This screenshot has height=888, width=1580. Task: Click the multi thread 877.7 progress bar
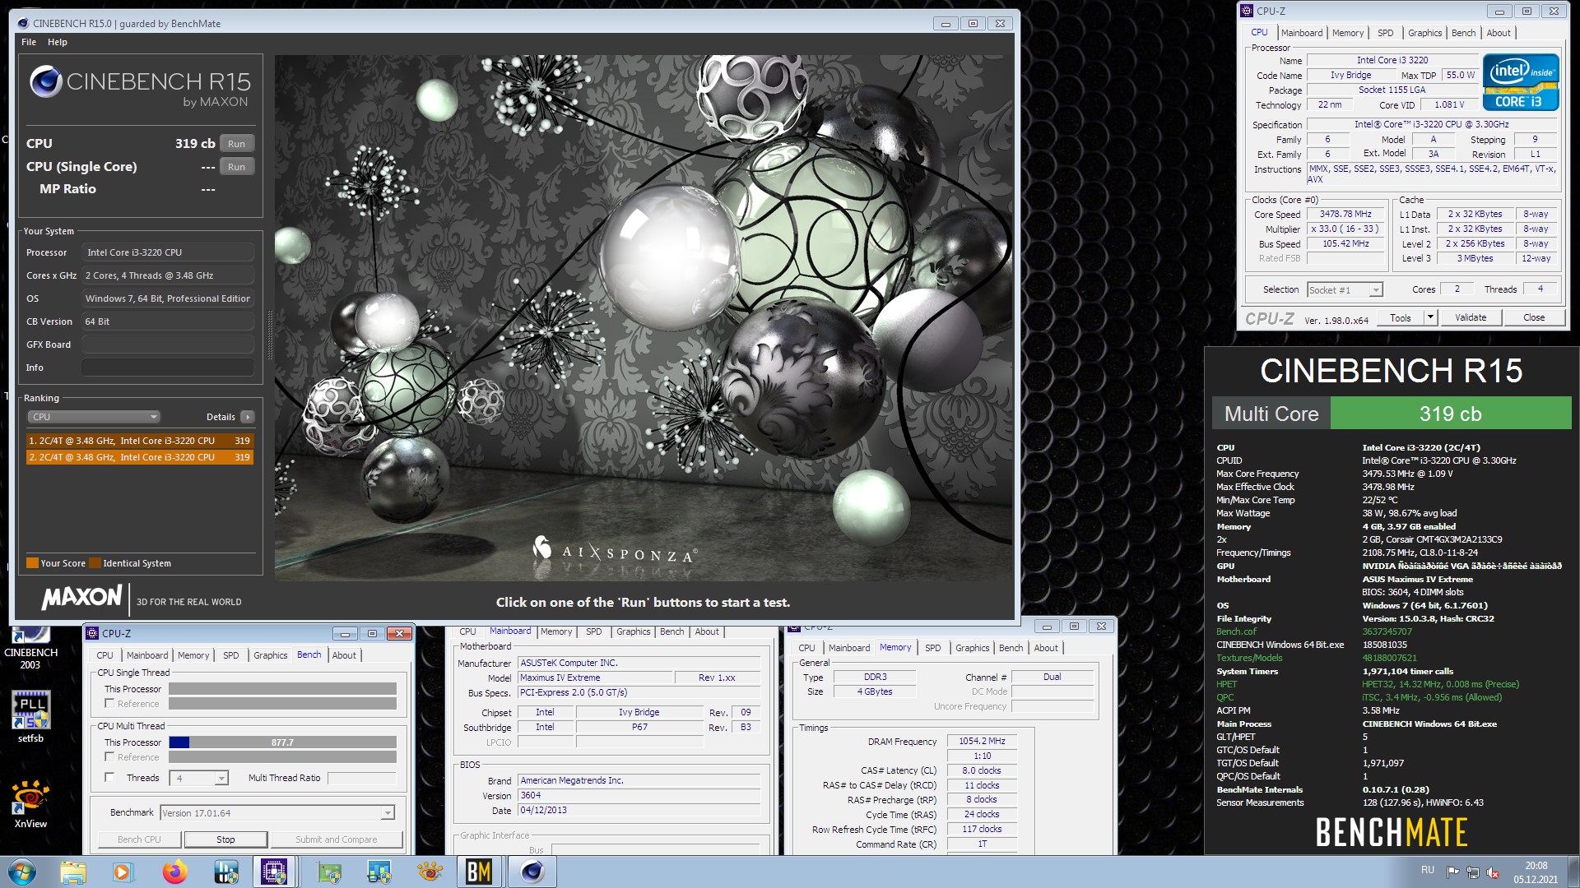click(282, 742)
